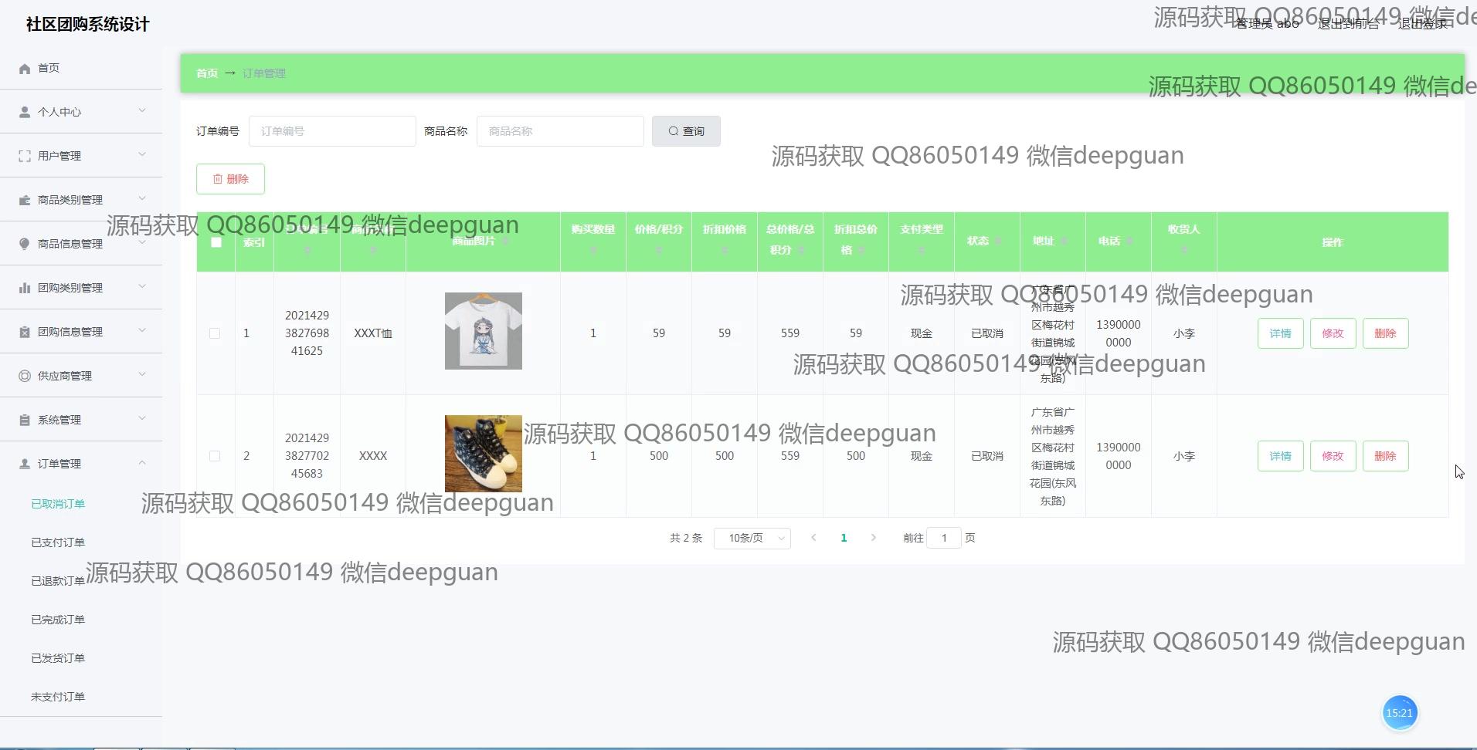Click the XXXT恤 t-shirt product thumbnail

[x=483, y=331]
